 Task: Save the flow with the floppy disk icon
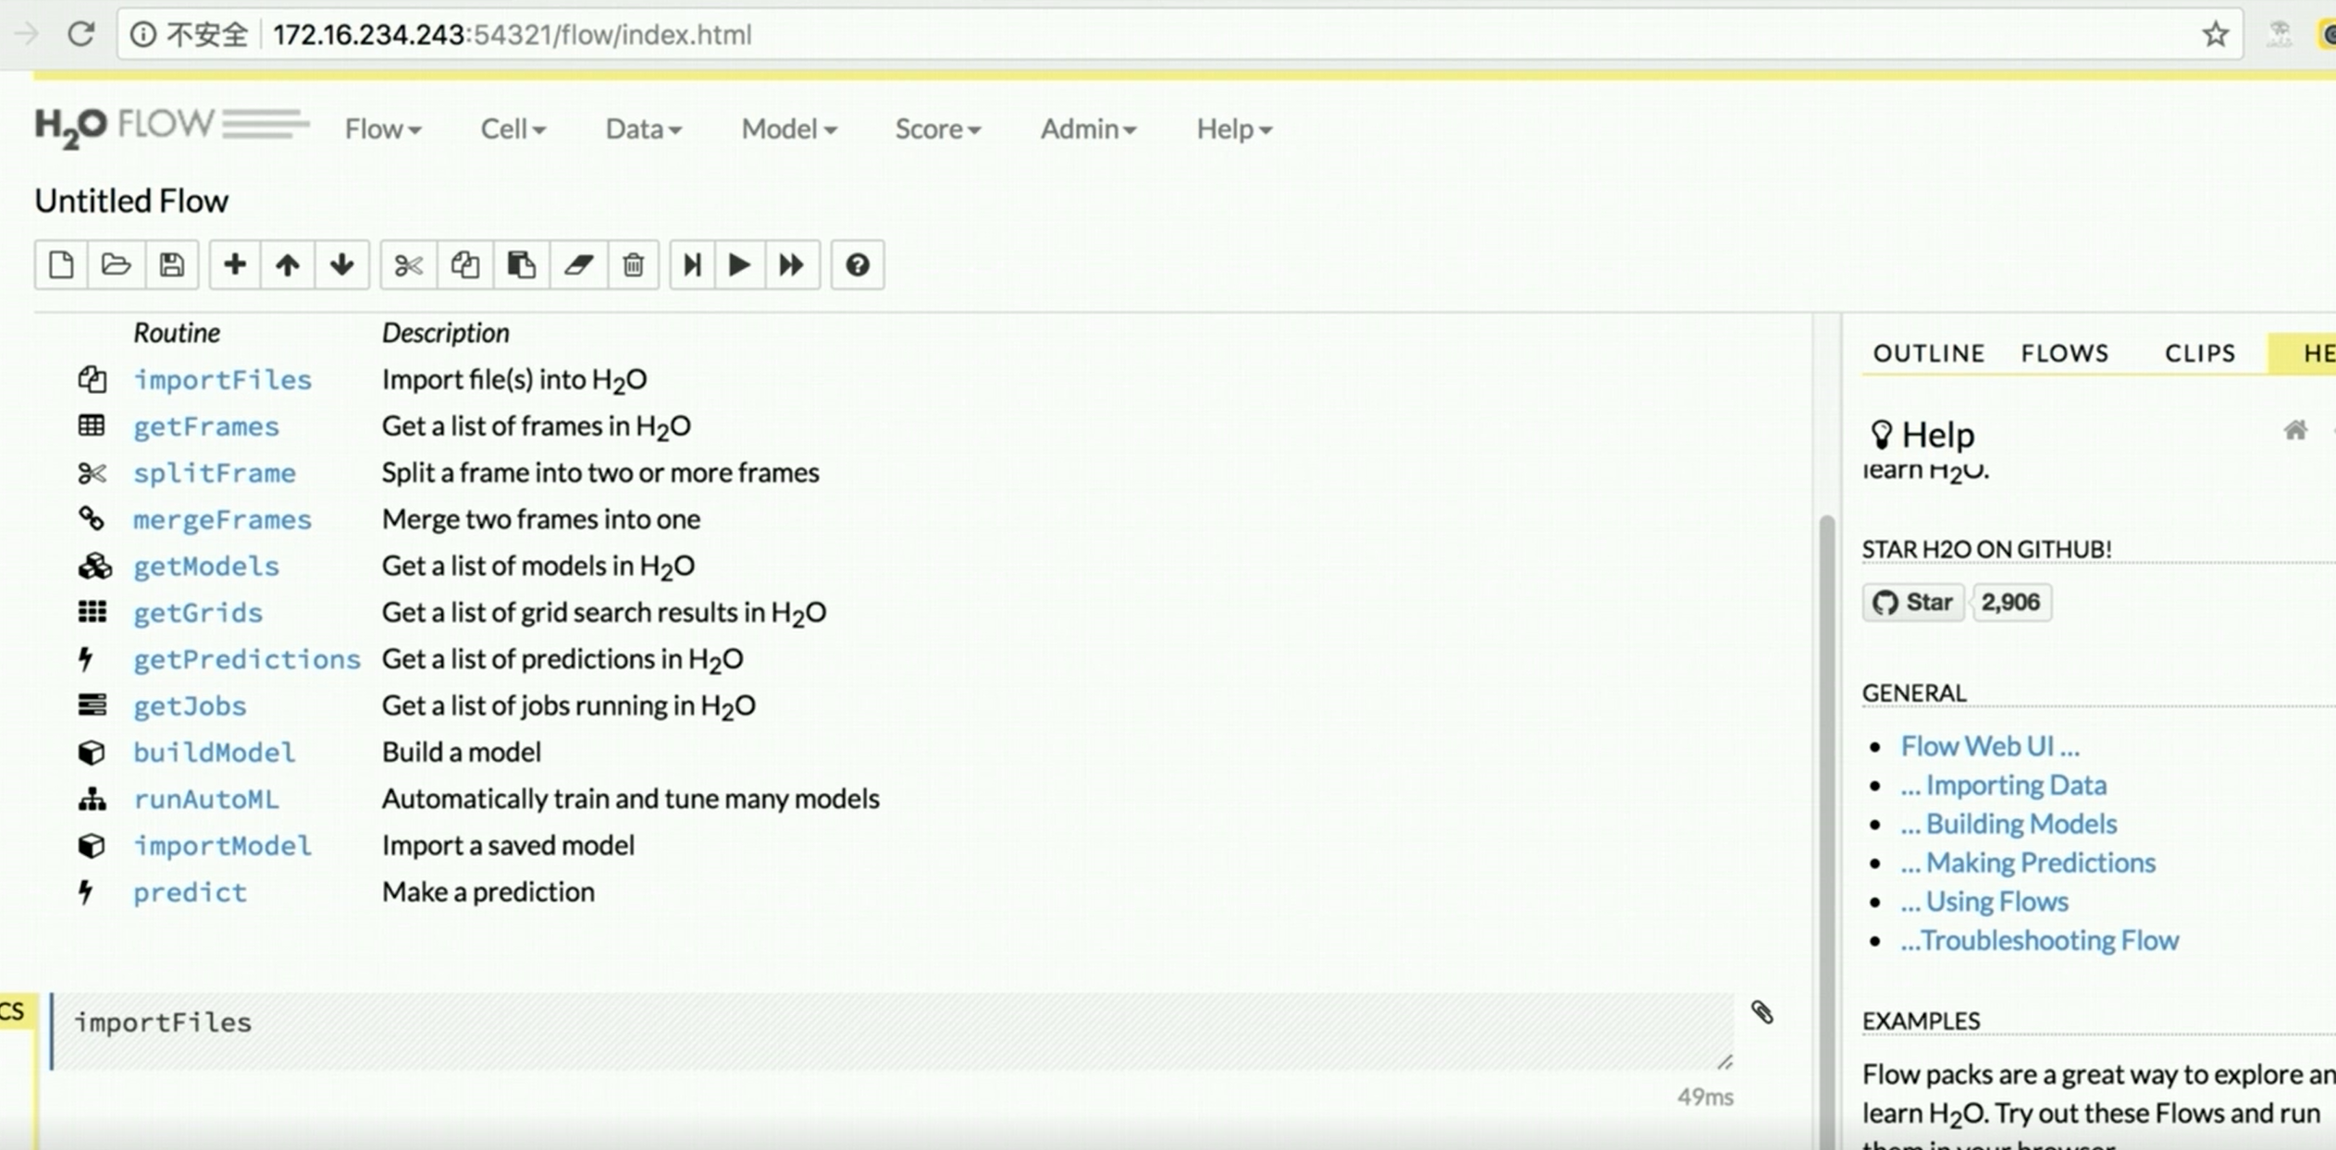tap(171, 265)
